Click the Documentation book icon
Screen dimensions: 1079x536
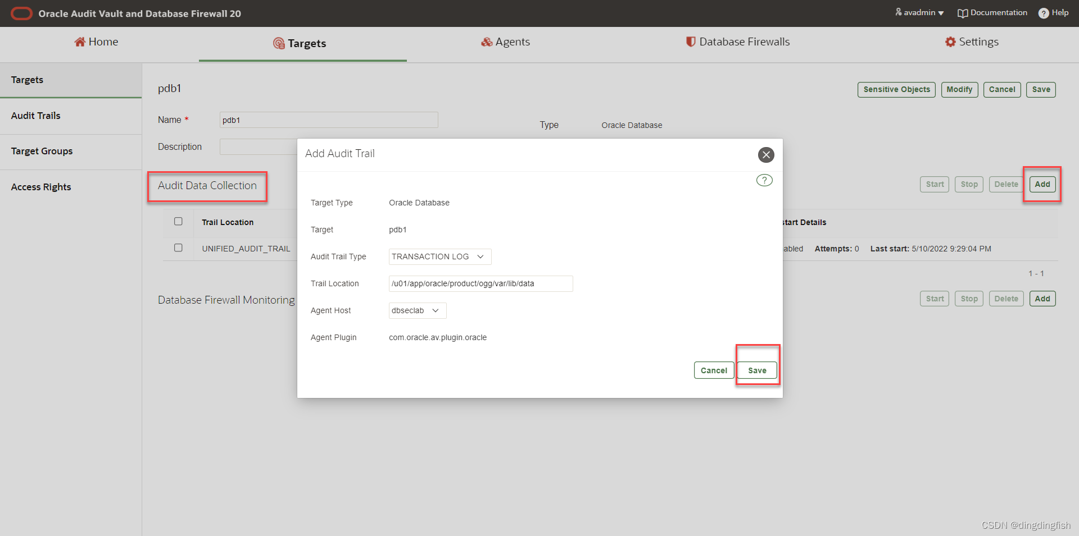pyautogui.click(x=963, y=13)
